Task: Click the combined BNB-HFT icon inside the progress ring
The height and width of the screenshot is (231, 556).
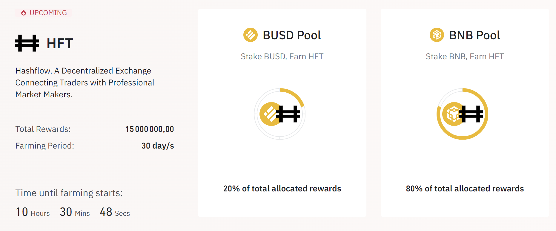Action: pos(462,114)
